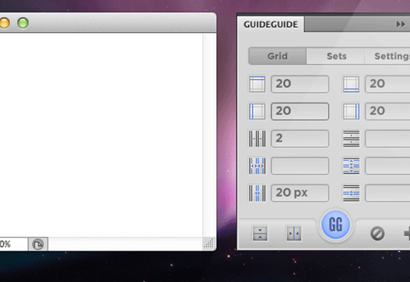Open the Settings tab
Screen dimensions: 410x282
(x=388, y=56)
